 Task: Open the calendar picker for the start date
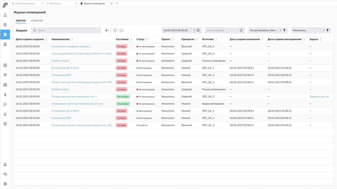coord(198,30)
